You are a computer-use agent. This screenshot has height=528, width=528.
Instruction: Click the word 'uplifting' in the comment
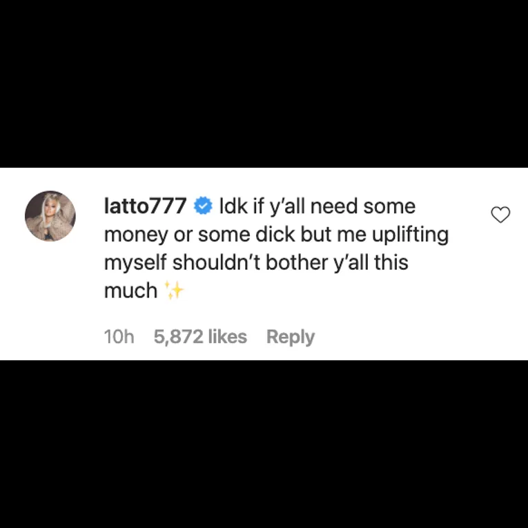tap(410, 235)
